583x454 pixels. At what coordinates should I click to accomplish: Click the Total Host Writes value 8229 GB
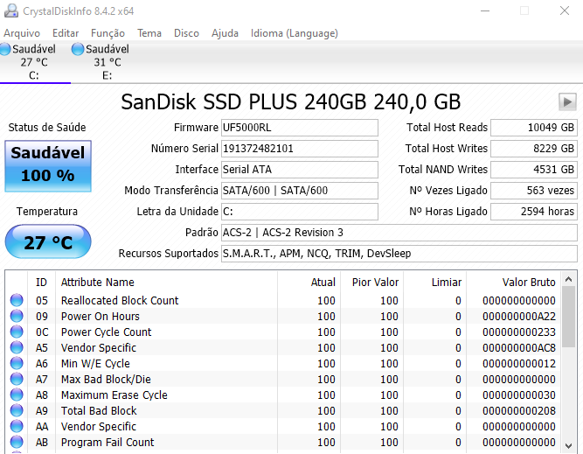pos(534,149)
